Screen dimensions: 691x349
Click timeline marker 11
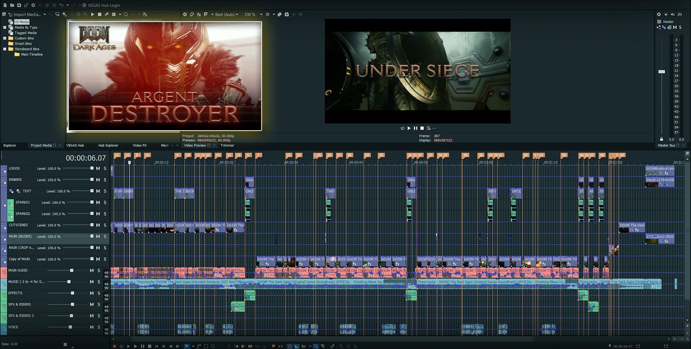(117, 155)
